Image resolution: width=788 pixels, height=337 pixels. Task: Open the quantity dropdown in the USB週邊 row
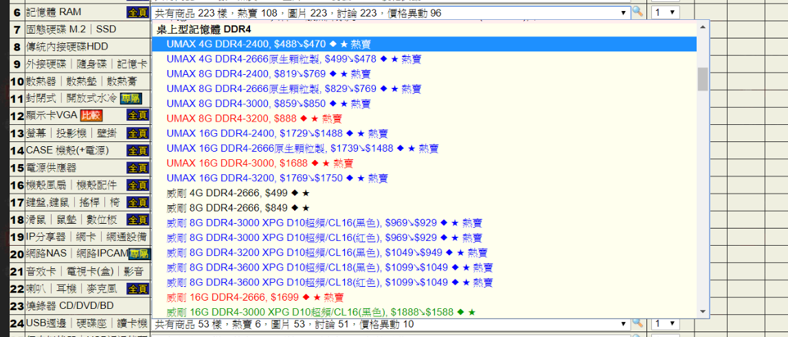pos(665,323)
